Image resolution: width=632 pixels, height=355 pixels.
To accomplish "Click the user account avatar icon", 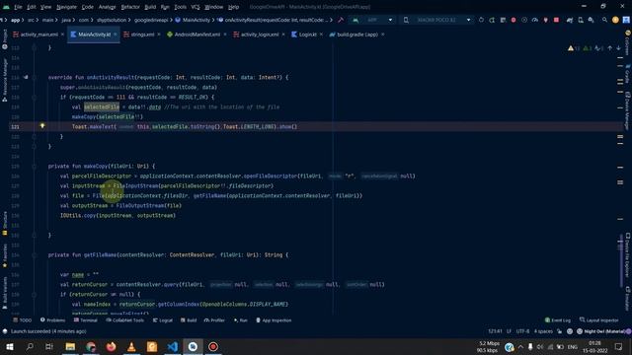I will [x=615, y=20].
